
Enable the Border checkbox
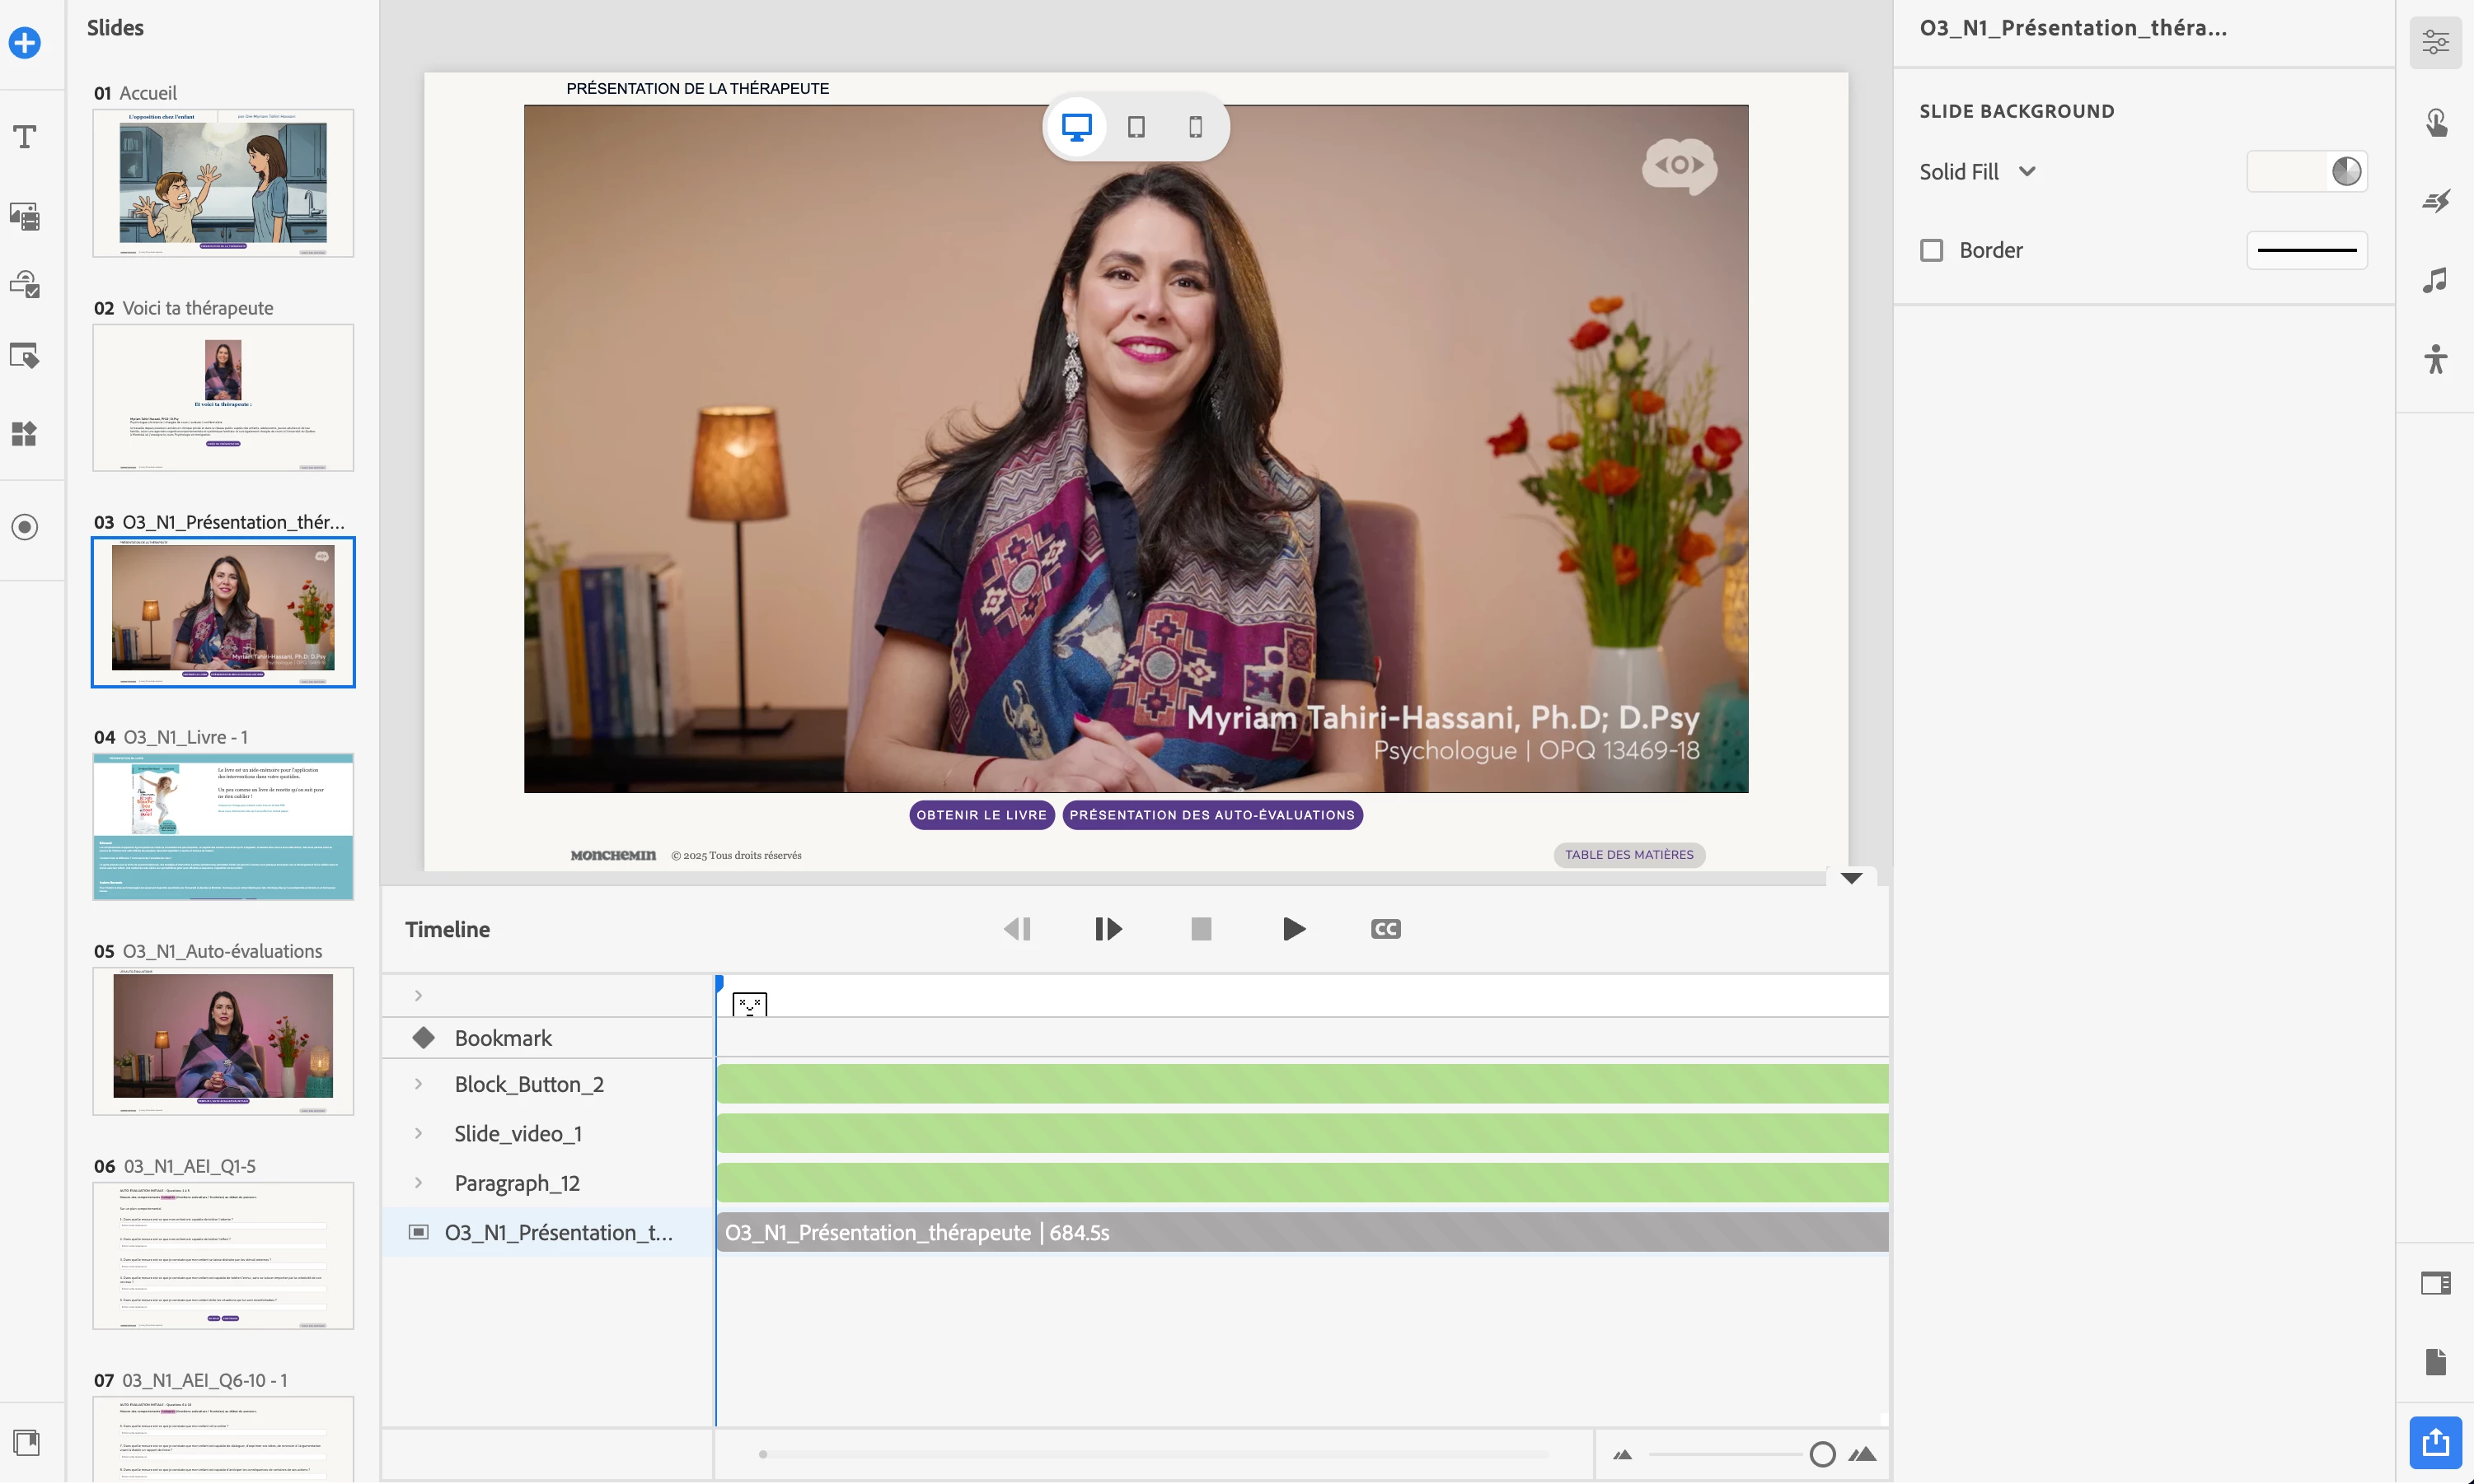click(1932, 250)
